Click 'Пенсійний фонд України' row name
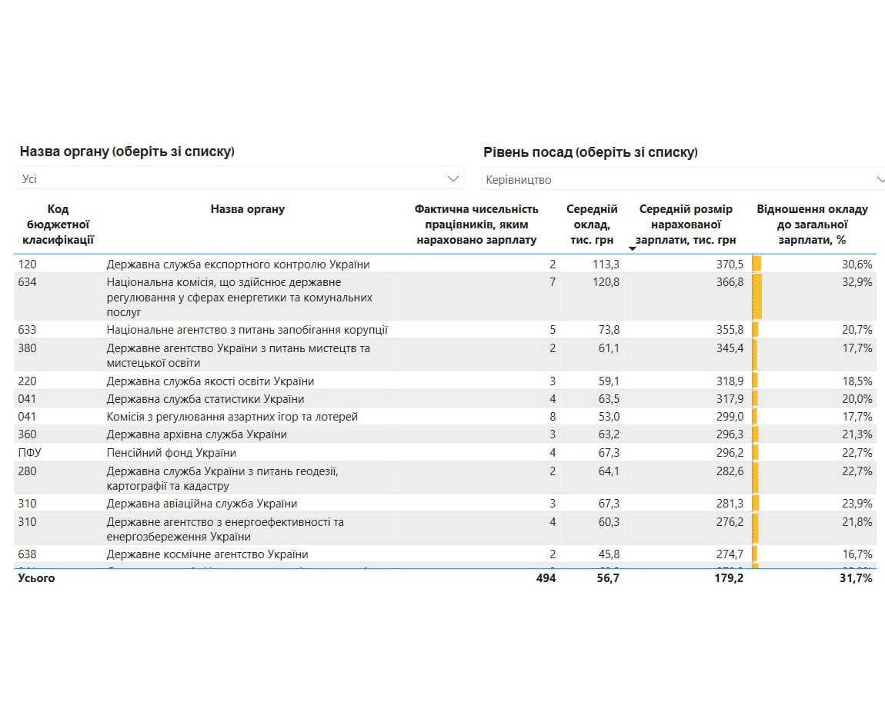The width and height of the screenshot is (885, 722). [x=171, y=453]
